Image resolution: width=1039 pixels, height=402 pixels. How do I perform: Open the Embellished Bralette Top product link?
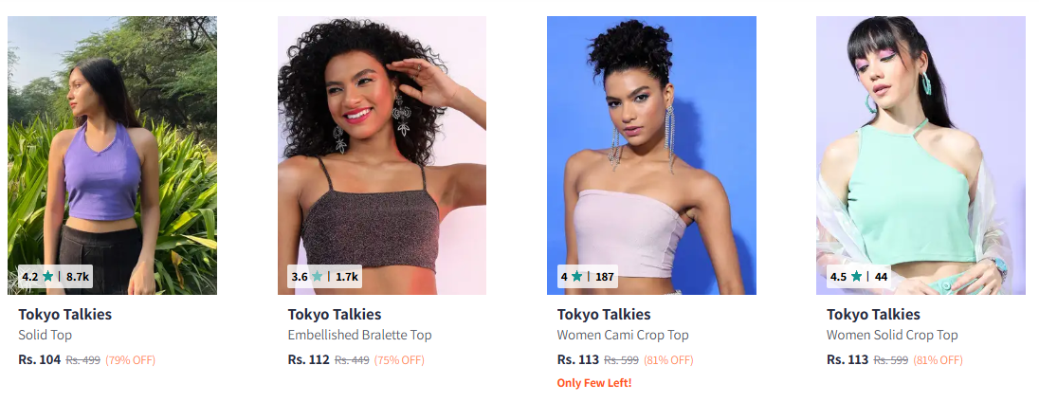coord(360,335)
